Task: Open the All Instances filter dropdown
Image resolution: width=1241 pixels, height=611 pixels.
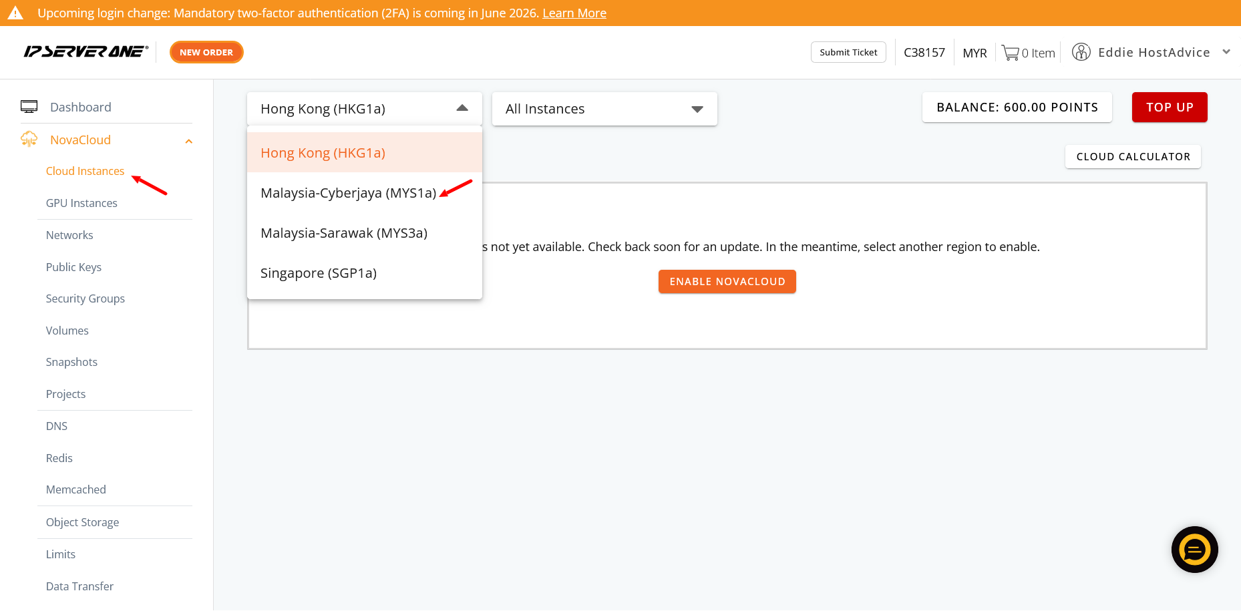Action: click(x=604, y=108)
